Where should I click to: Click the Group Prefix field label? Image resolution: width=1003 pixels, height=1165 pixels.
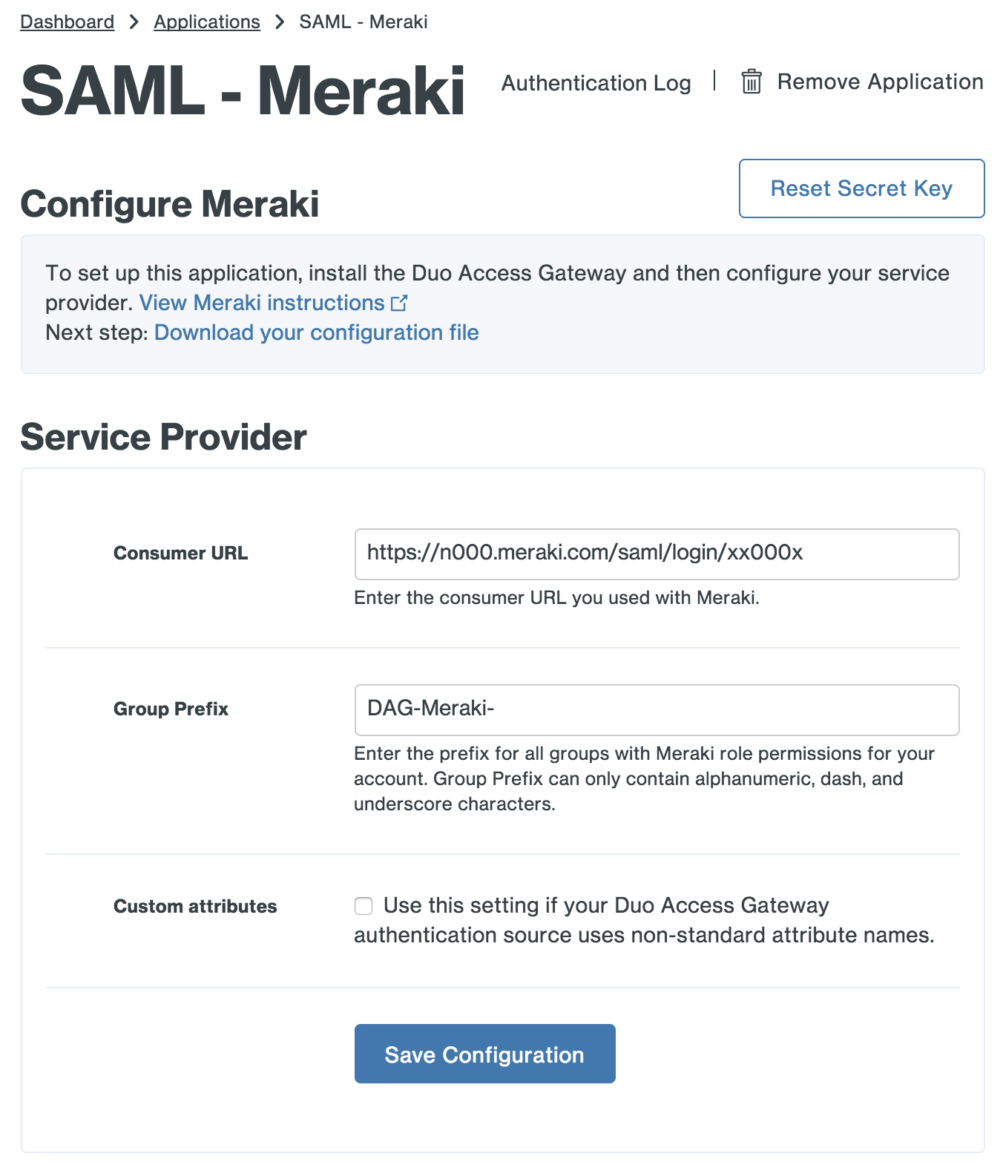(x=171, y=709)
